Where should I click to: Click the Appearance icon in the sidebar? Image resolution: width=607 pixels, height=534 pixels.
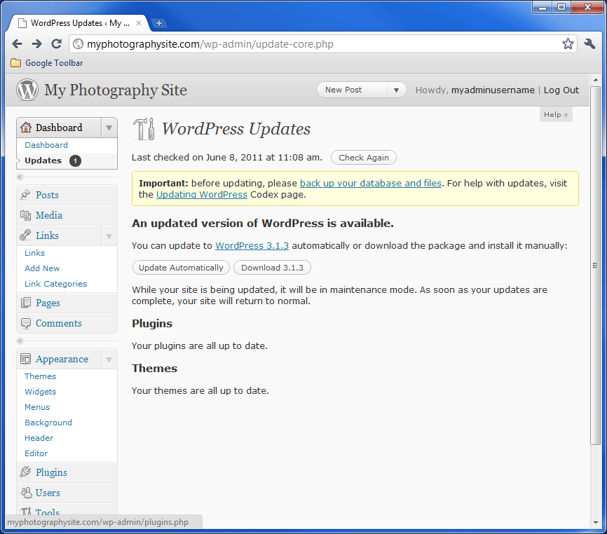point(25,359)
